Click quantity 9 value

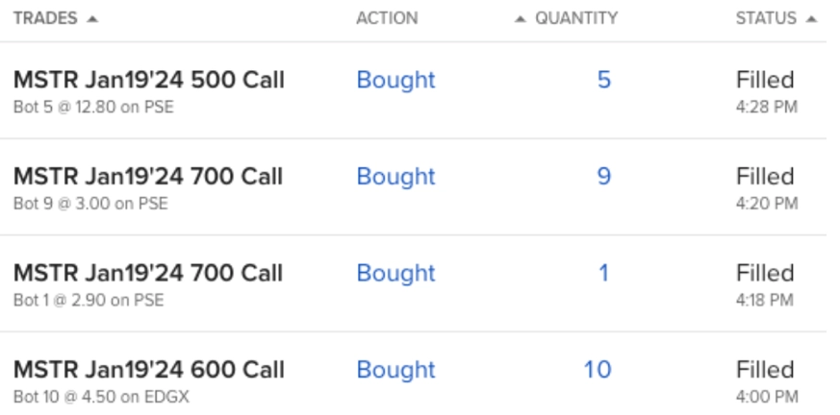coord(603,177)
